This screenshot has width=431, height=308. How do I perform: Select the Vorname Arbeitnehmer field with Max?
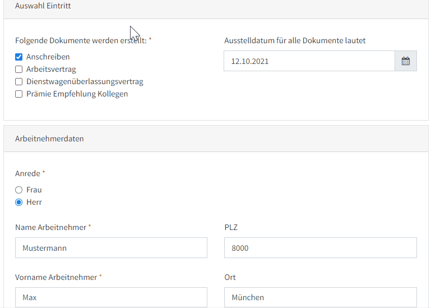pos(111,297)
